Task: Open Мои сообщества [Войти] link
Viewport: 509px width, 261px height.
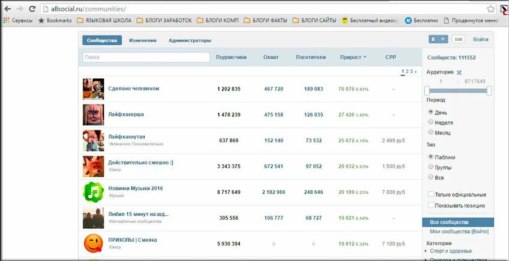Action: coord(459,232)
